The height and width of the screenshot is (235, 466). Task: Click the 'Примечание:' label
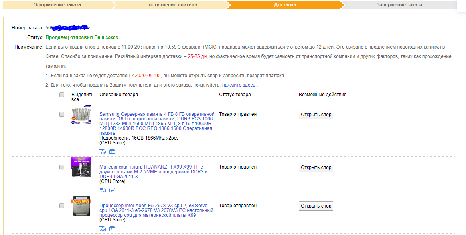tap(29, 47)
